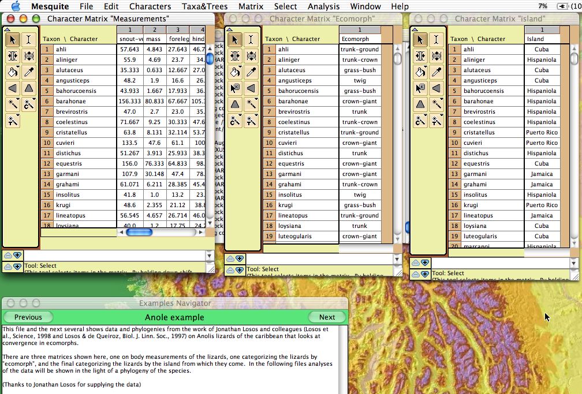Viewport: 582px width, 394px height.
Task: Select the arrow tool in the island window
Action: 420,40
